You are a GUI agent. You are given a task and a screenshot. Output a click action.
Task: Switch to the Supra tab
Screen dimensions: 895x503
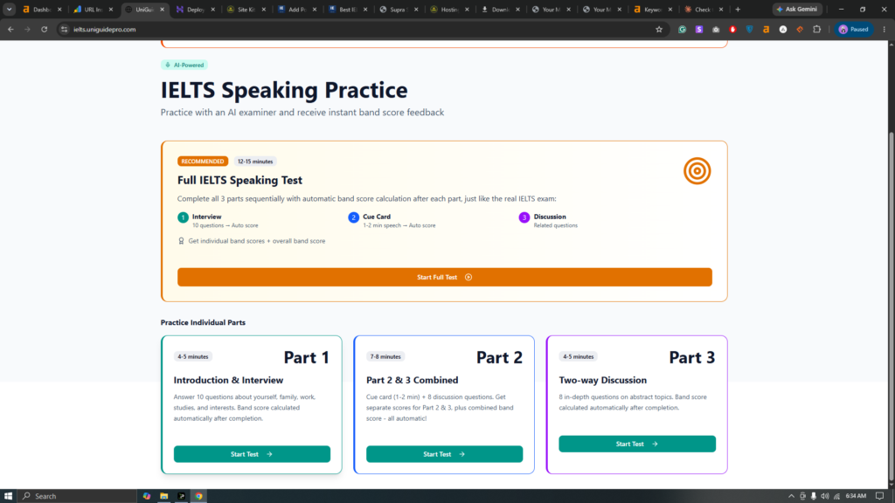pyautogui.click(x=399, y=9)
